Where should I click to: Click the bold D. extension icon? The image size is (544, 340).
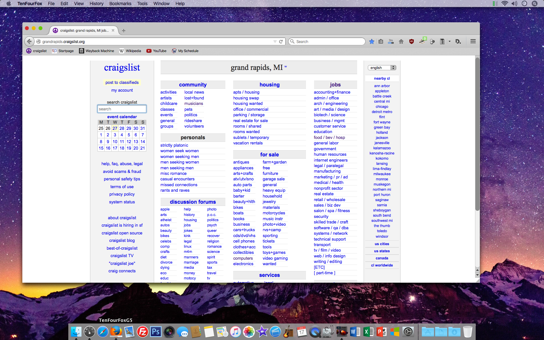[458, 41]
